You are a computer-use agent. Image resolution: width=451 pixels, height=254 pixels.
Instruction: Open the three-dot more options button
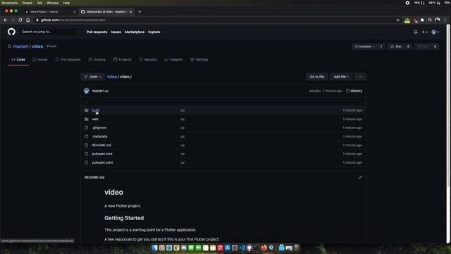[x=360, y=77]
